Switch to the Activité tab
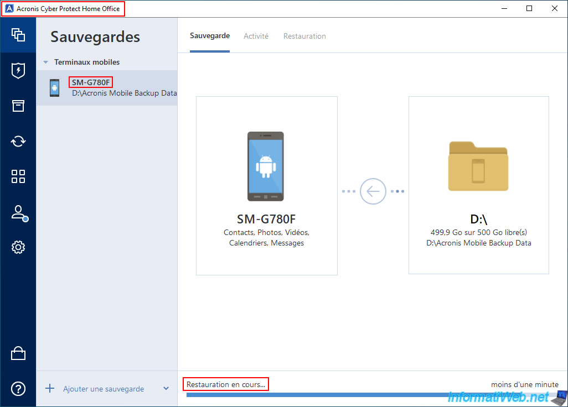The width and height of the screenshot is (568, 407). [x=256, y=36]
